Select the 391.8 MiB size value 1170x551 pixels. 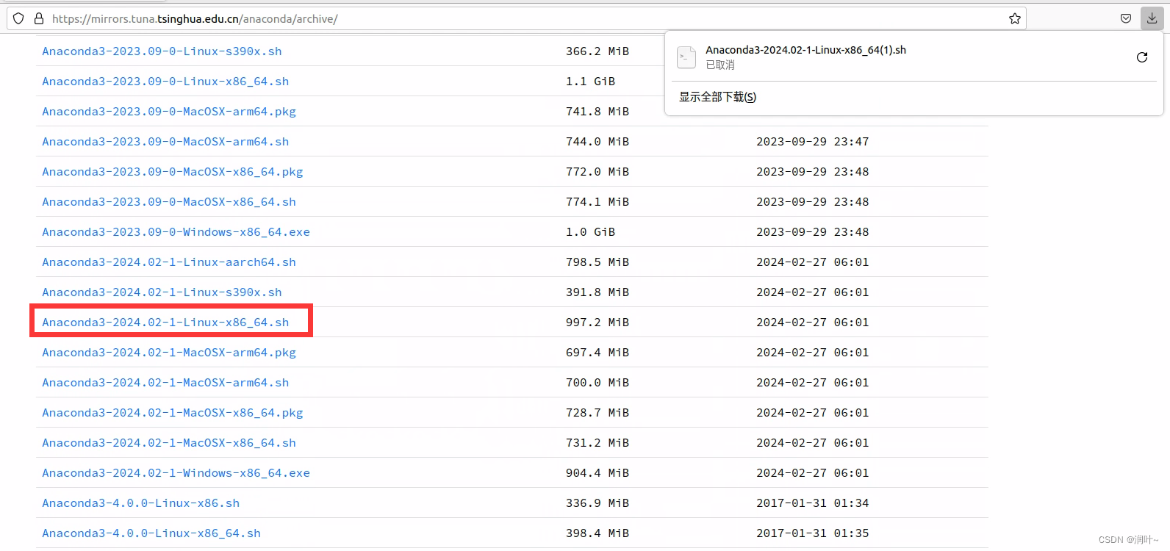tap(597, 292)
